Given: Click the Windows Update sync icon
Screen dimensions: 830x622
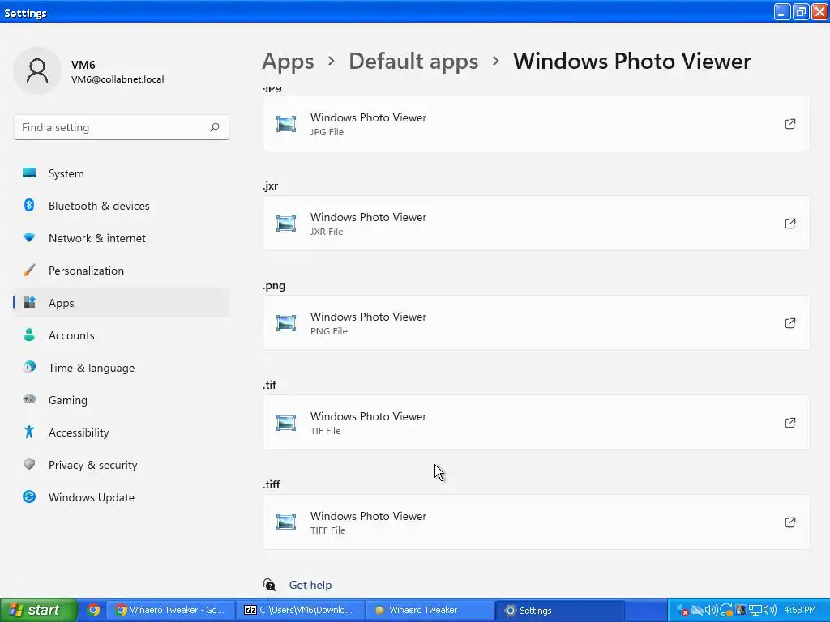Looking at the screenshot, I should tap(29, 496).
